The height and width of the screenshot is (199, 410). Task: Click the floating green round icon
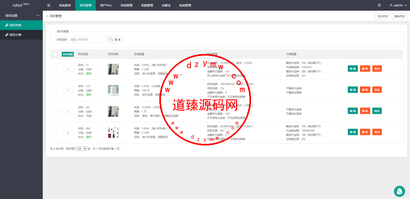399,191
